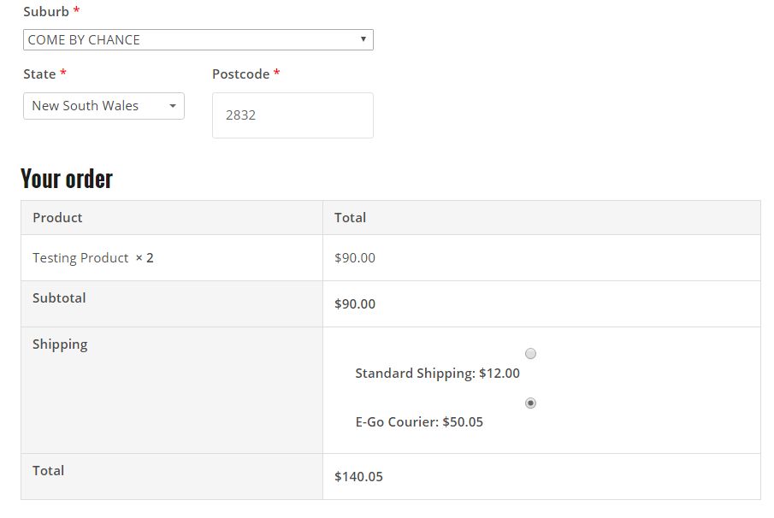The width and height of the screenshot is (774, 518).
Task: Click the Product column header
Action: point(57,218)
